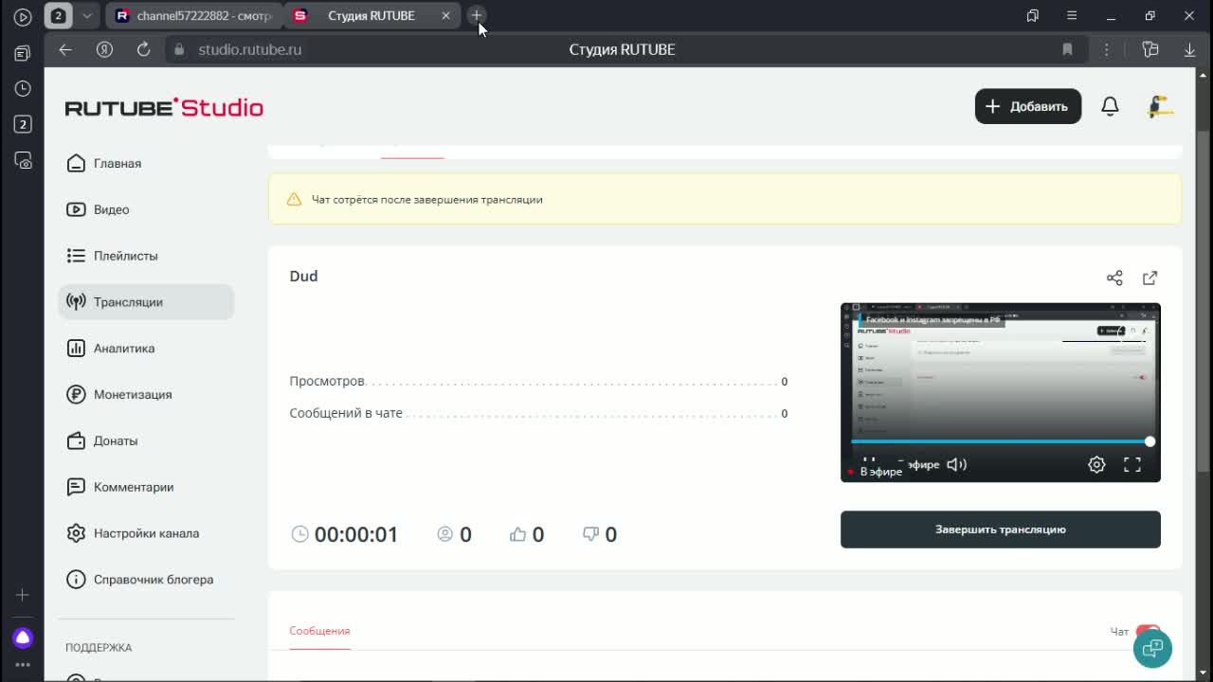Click the viewers count icon
This screenshot has width=1213, height=682.
[444, 534]
